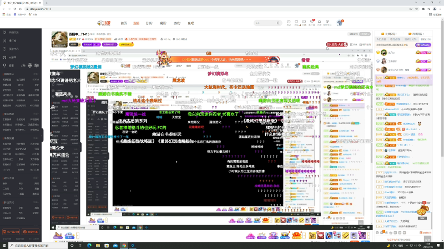This screenshot has width=444, height=249.
Task: Click the magnifier search icon in header
Action: (x=278, y=23)
